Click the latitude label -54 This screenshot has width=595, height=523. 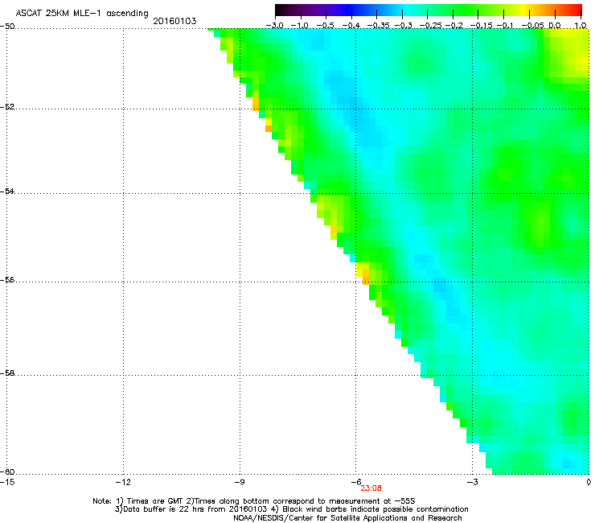coord(7,191)
